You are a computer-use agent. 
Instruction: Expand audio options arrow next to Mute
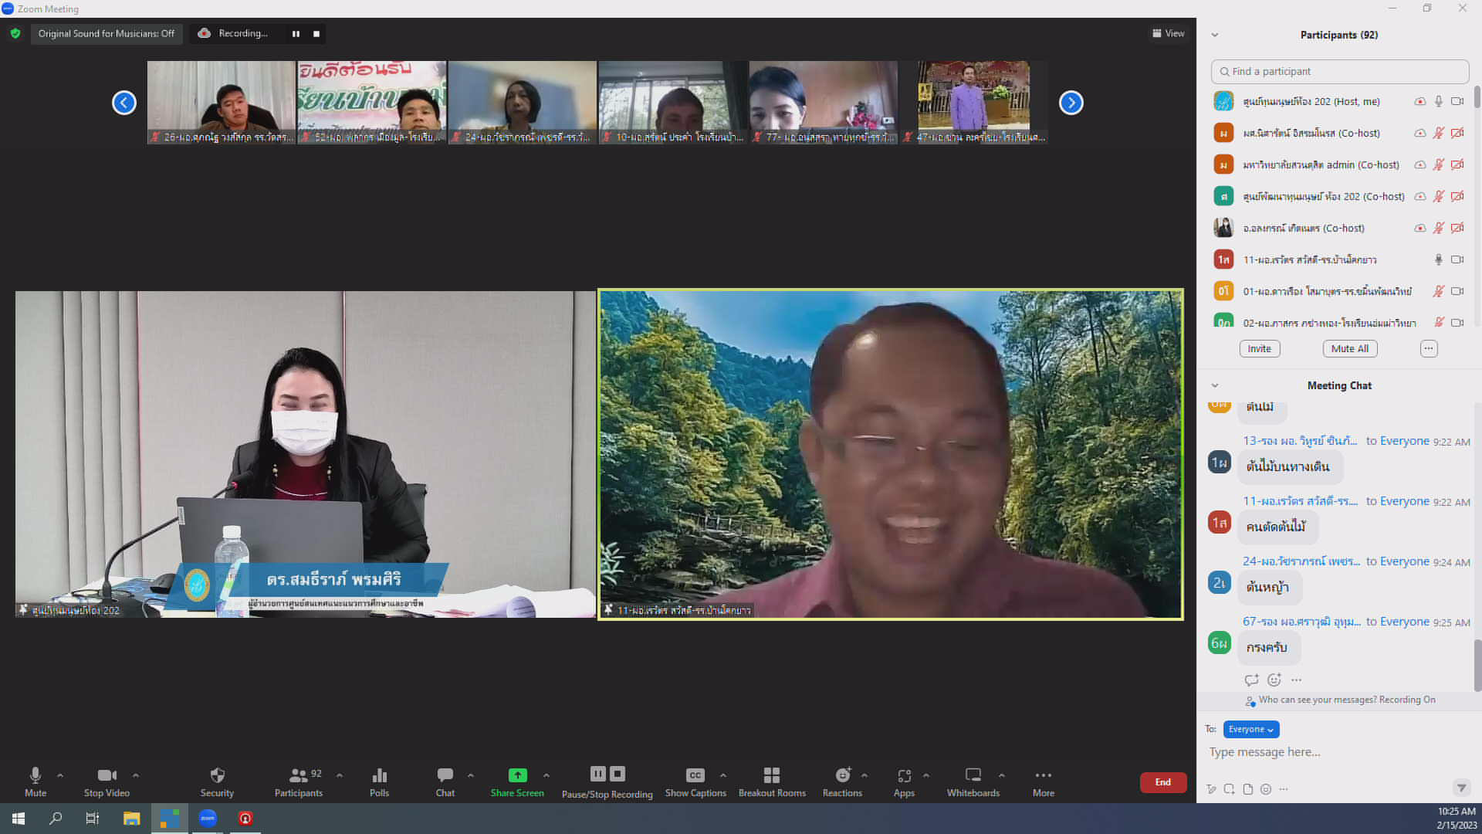[60, 775]
